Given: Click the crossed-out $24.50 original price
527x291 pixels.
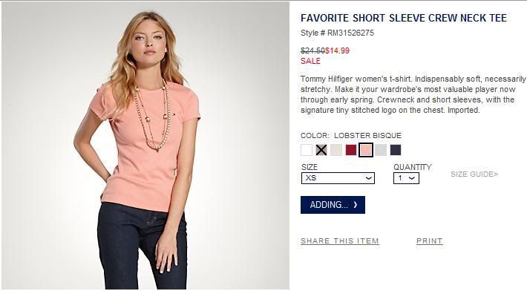Looking at the screenshot, I should point(312,50).
